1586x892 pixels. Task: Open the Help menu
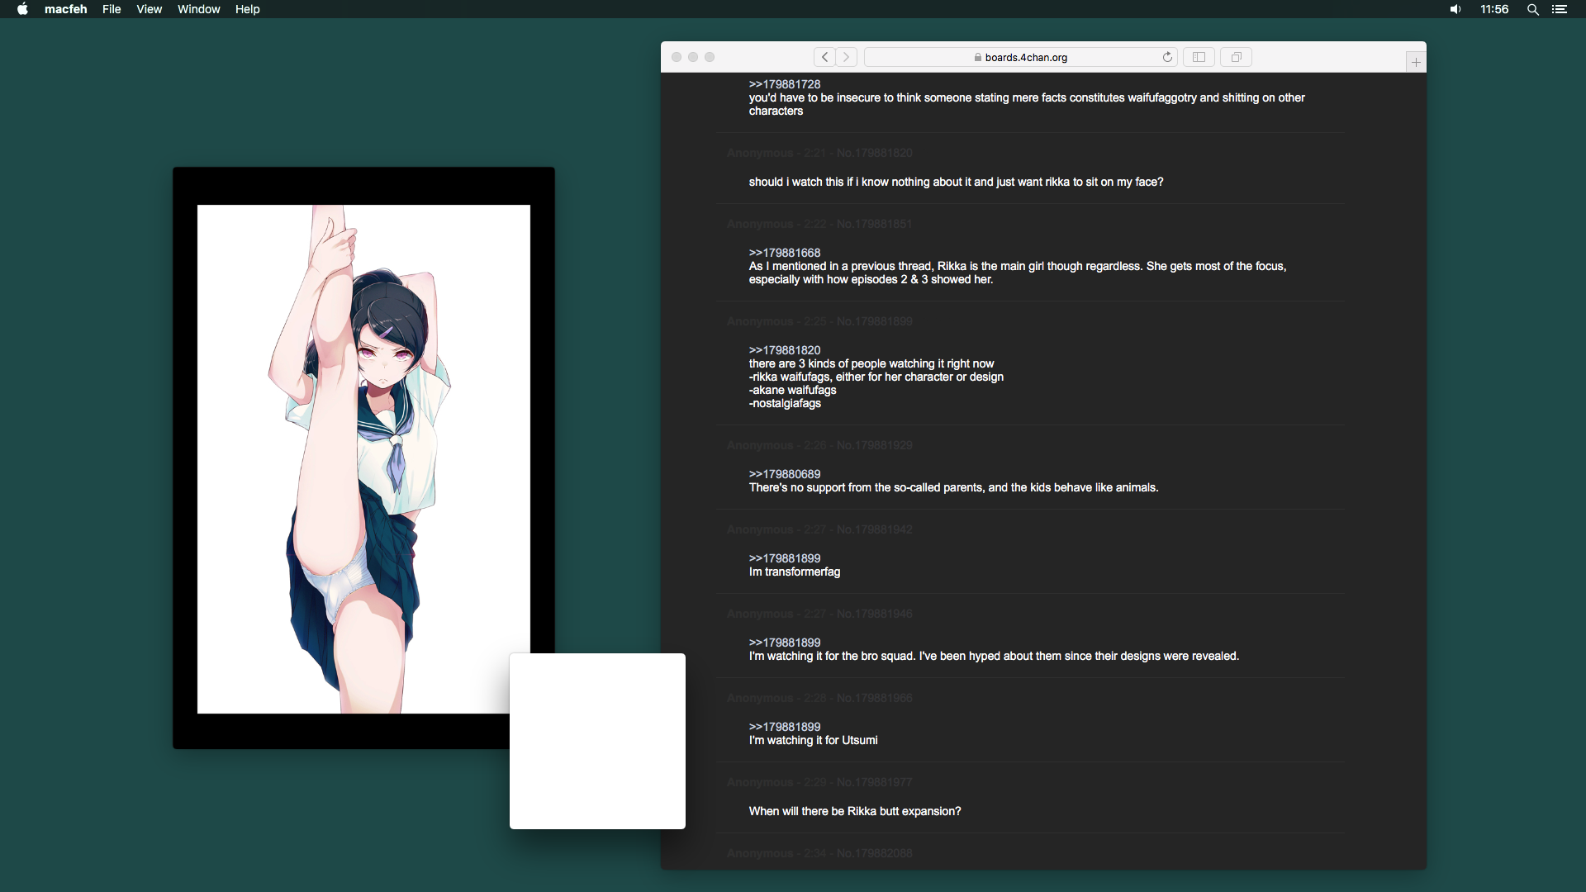(247, 9)
